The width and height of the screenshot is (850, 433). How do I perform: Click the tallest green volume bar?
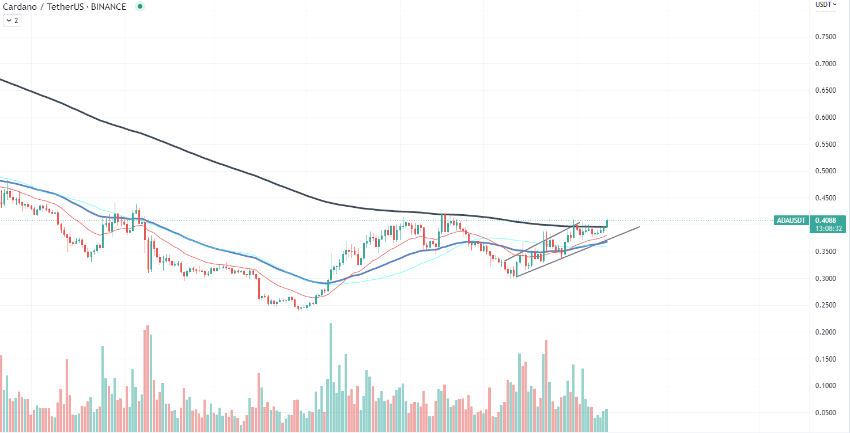[331, 377]
